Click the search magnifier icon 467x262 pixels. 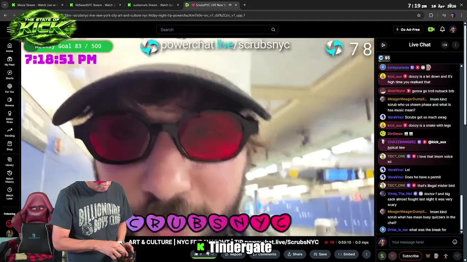coord(273,29)
